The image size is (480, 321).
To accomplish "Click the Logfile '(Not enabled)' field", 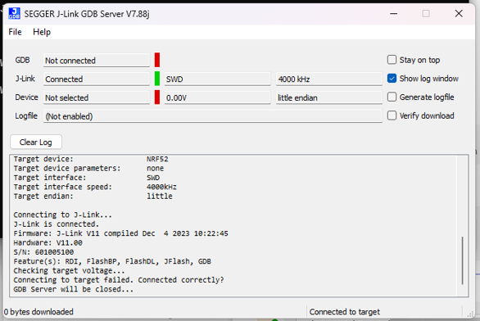I will click(x=213, y=116).
